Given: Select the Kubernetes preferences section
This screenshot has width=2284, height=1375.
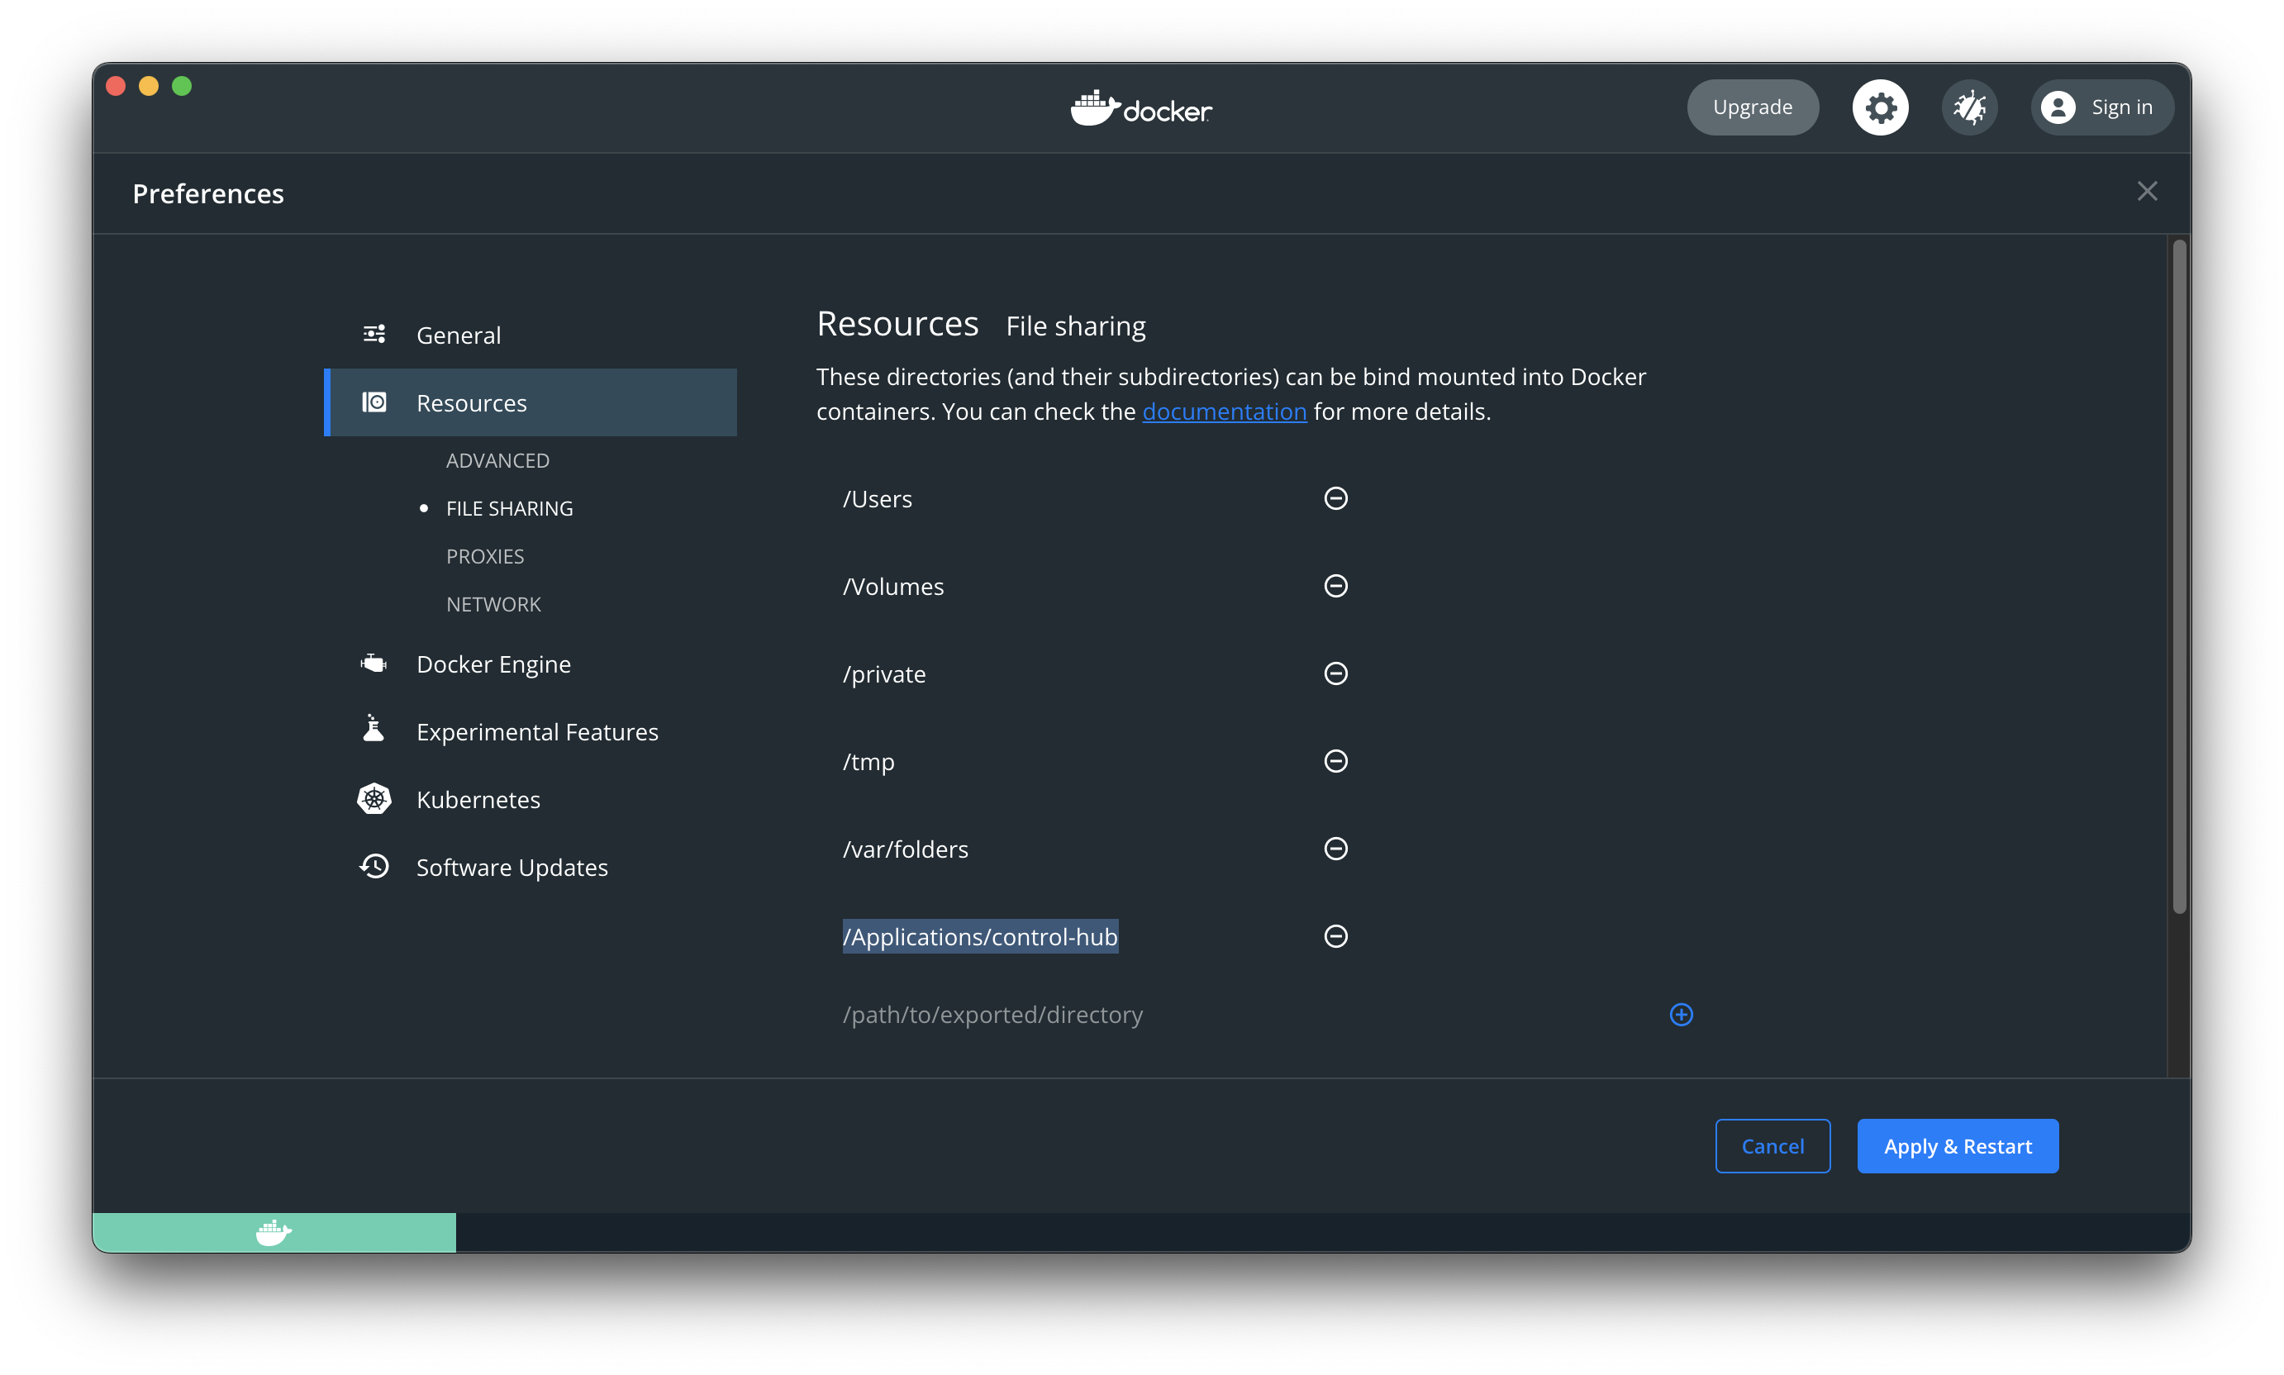Looking at the screenshot, I should coord(477,800).
